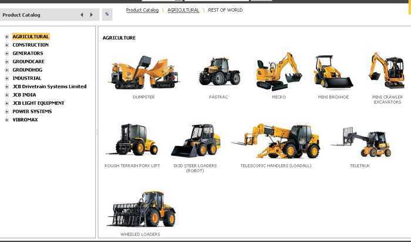The width and height of the screenshot is (411, 242).
Task: Expand the INDUSTRIAL tree node
Action: click(x=7, y=78)
